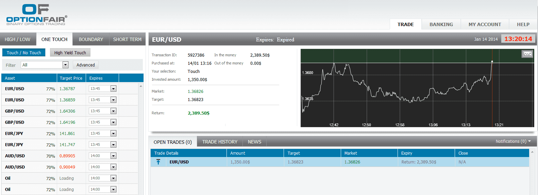This screenshot has width=538, height=195.
Task: Go to the BANKING menu
Action: pyautogui.click(x=441, y=24)
